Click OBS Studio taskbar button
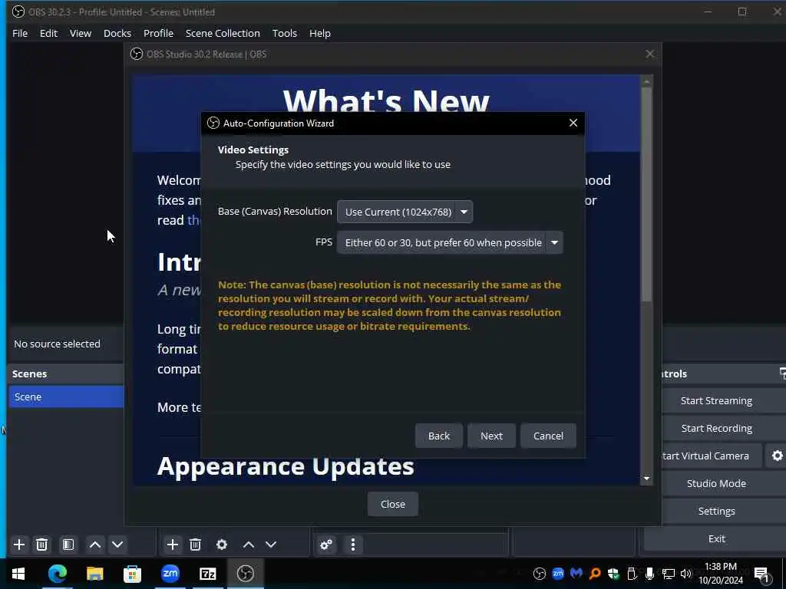Screen dimensions: 786x589 point(245,574)
